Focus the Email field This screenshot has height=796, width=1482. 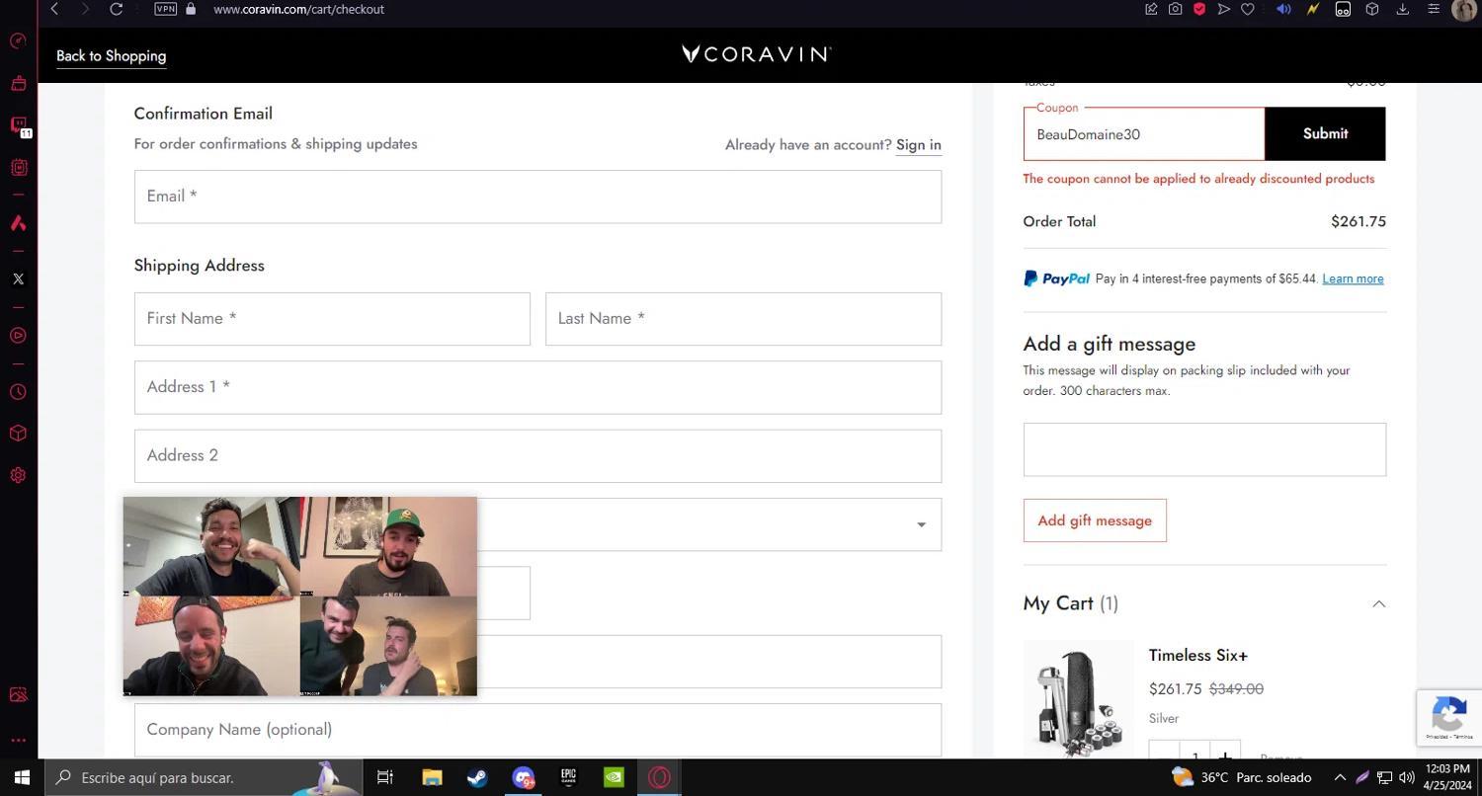[x=537, y=197]
